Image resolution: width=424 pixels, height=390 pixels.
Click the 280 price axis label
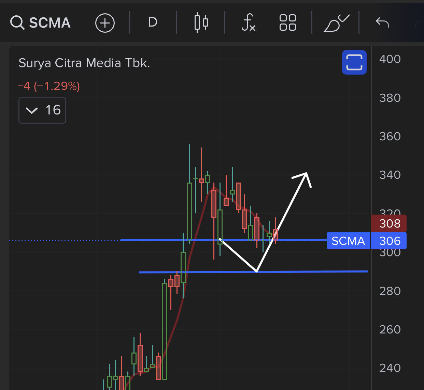[390, 291]
